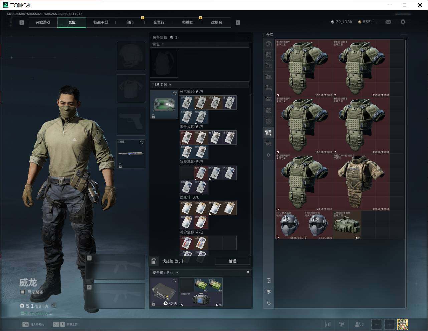428x331 pixels.
Task: Click the quick keycard management icon
Action: pyautogui.click(x=154, y=261)
